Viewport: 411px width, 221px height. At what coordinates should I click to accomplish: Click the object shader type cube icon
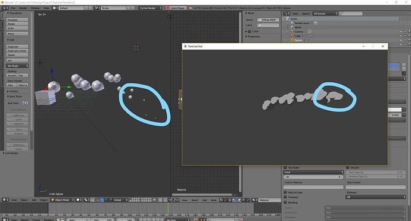239,200
